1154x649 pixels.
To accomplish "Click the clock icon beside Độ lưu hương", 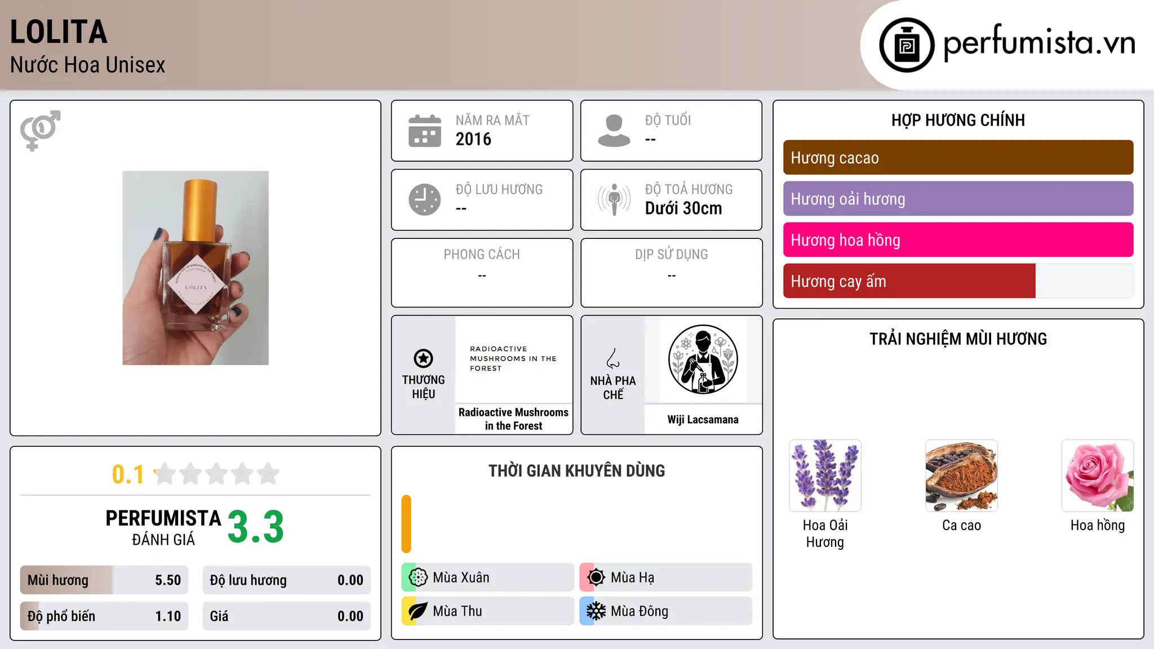I will (425, 199).
